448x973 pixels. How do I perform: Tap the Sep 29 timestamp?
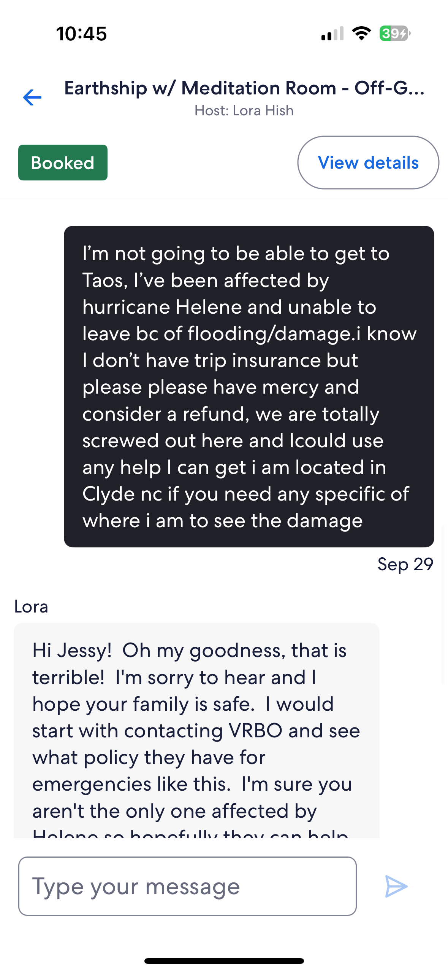(x=405, y=564)
